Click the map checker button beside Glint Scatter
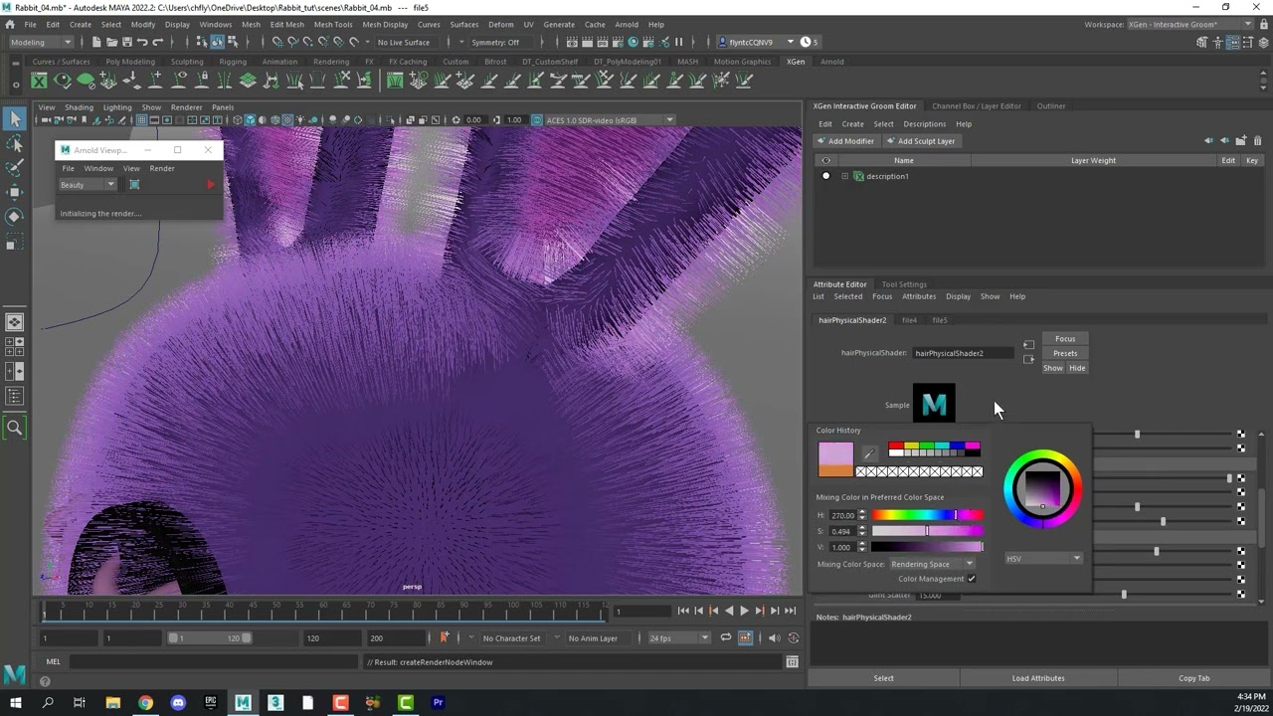The image size is (1273, 716). click(1240, 594)
